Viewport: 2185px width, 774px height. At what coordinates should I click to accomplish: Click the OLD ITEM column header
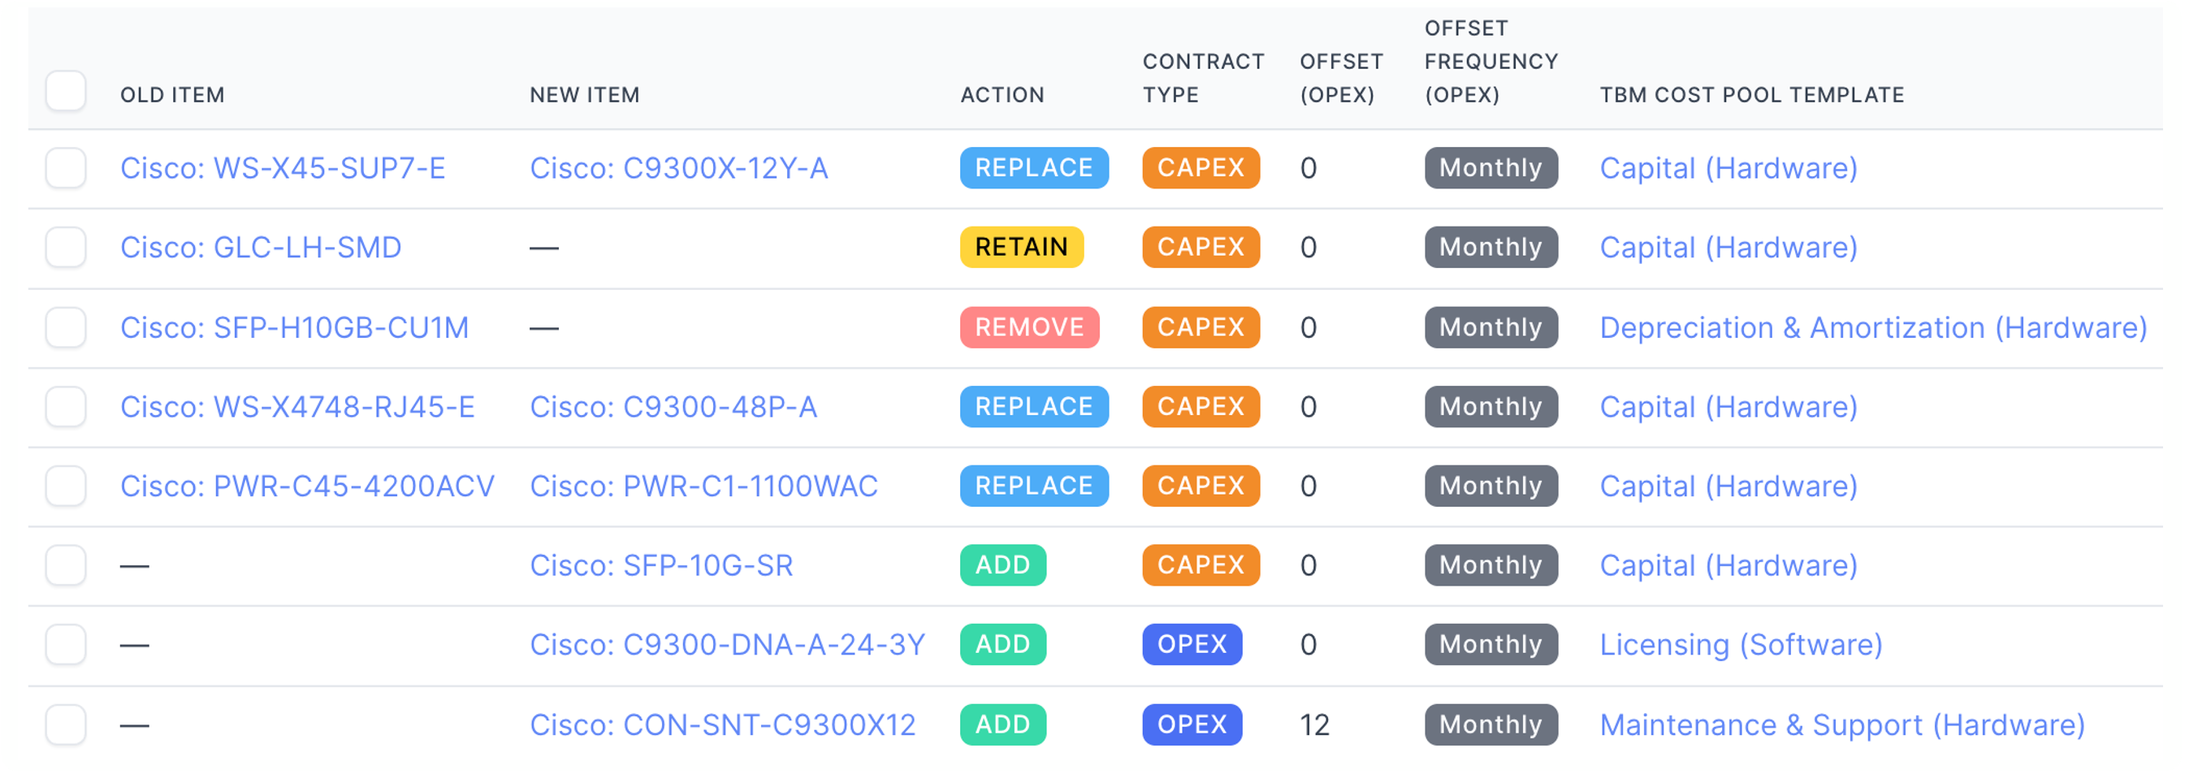[172, 95]
